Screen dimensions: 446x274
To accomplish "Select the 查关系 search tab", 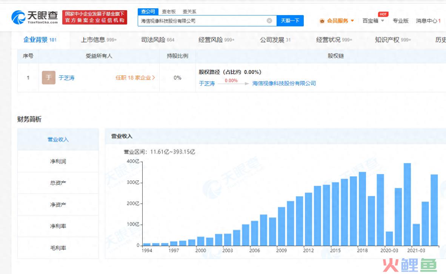I will (x=189, y=12).
